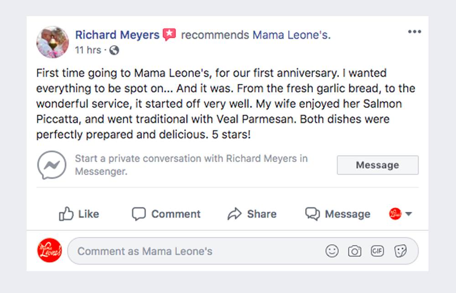Open the three-dots post options menu
This screenshot has width=456, height=293.
pyautogui.click(x=415, y=31)
